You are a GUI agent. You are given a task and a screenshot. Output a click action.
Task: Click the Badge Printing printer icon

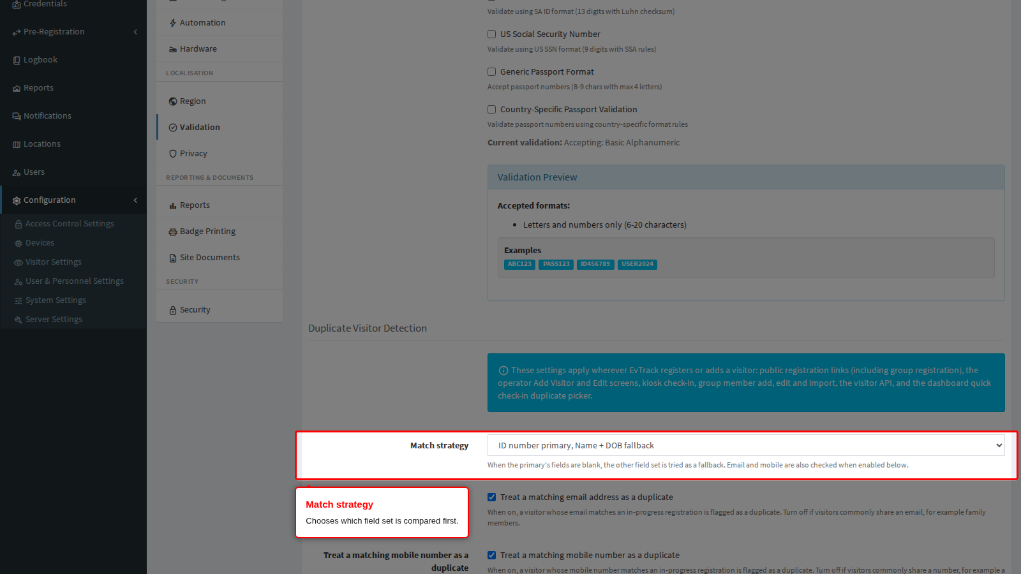coord(172,232)
